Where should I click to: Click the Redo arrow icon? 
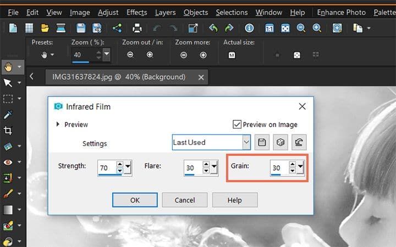(x=173, y=28)
